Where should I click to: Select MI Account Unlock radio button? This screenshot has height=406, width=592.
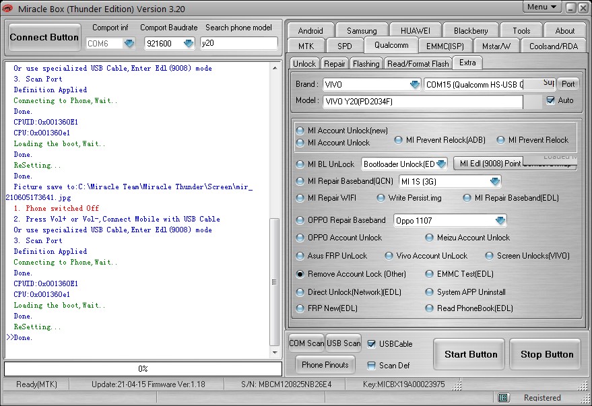(300, 143)
